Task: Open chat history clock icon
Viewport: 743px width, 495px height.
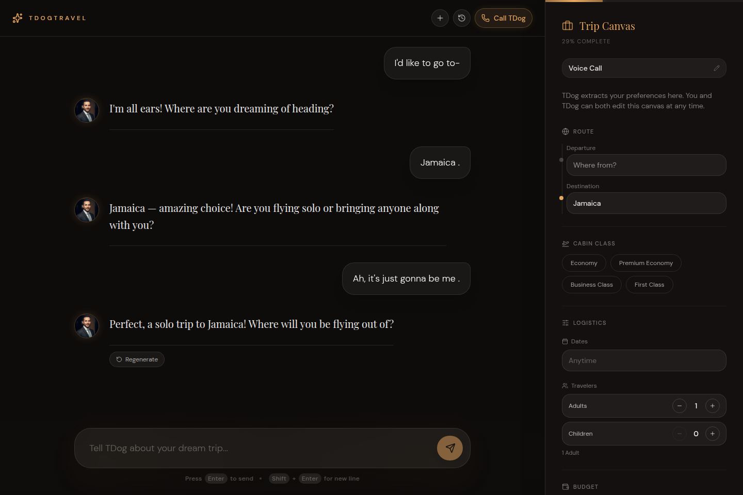Action: (x=462, y=18)
